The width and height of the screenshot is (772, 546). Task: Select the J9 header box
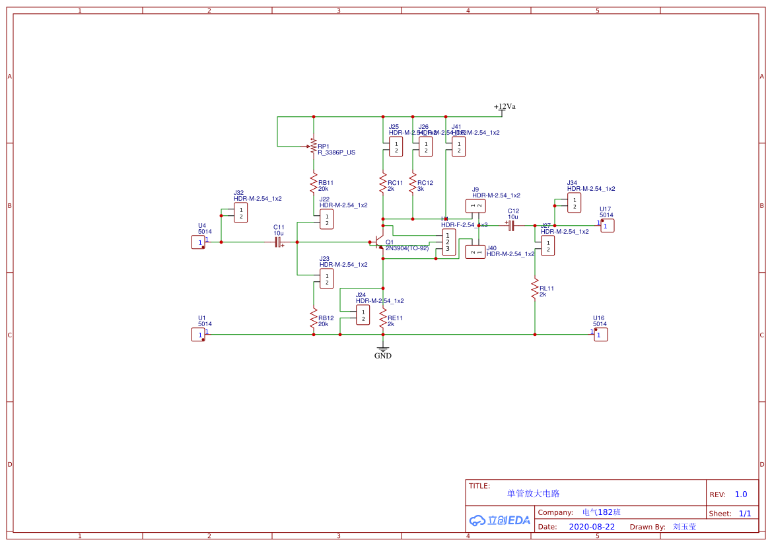(x=475, y=206)
